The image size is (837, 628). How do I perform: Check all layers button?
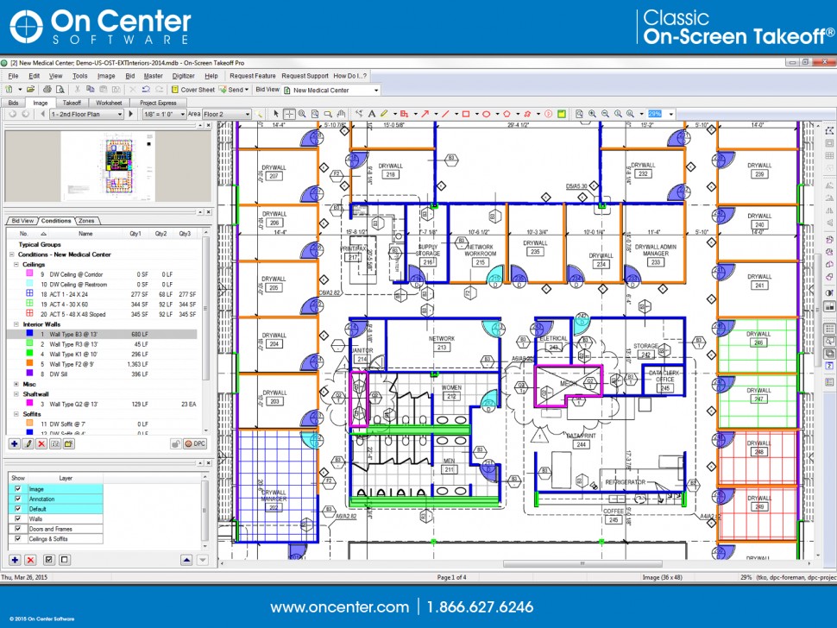(48, 560)
